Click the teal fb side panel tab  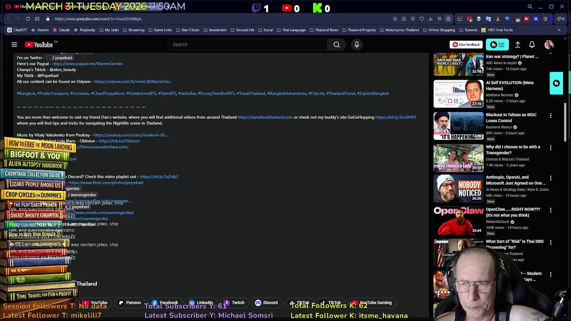coord(556,83)
